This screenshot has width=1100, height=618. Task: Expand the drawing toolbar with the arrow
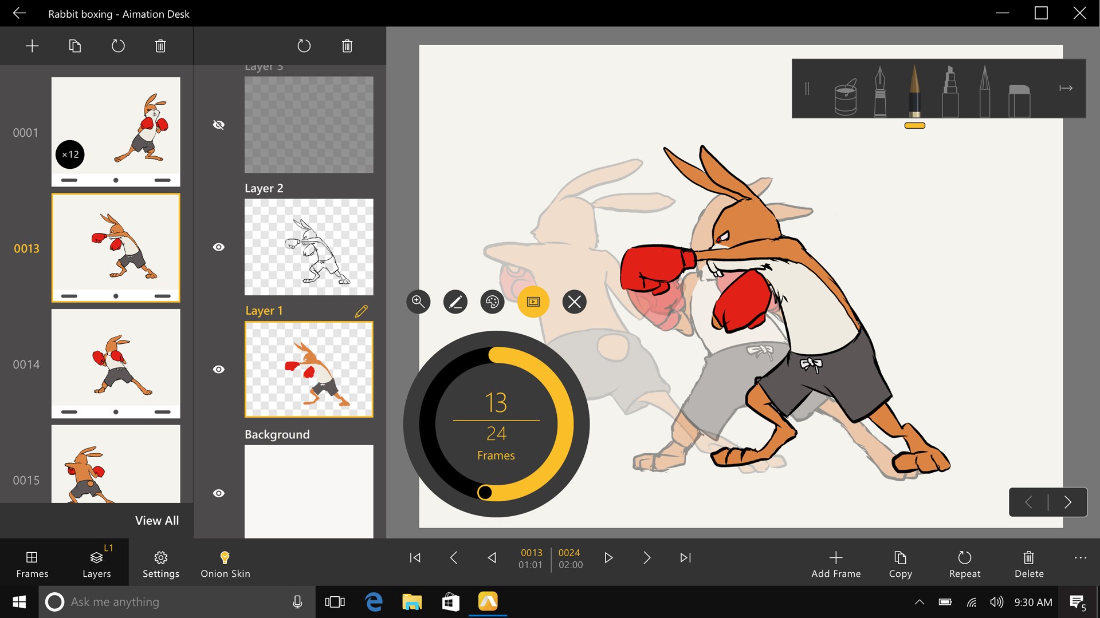click(1066, 88)
